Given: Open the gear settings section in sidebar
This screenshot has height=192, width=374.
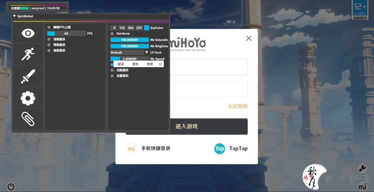Looking at the screenshot, I should pyautogui.click(x=28, y=98).
